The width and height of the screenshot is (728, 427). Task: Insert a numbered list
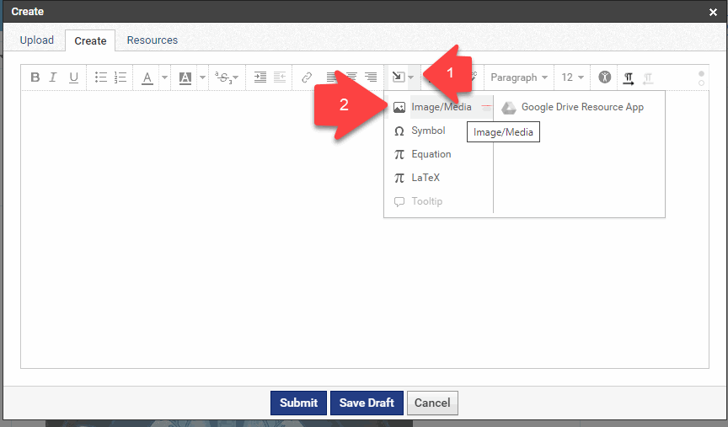[120, 77]
